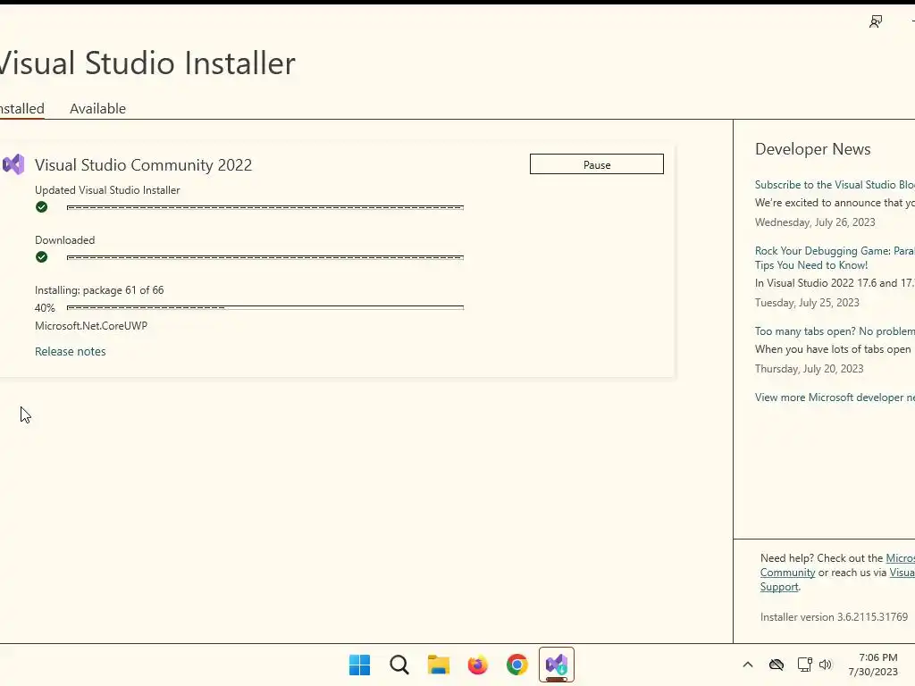Click the Downloaded progress bar
915x686 pixels.
[264, 257]
